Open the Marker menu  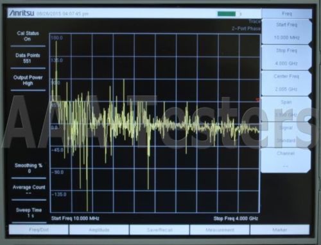tap(280, 230)
